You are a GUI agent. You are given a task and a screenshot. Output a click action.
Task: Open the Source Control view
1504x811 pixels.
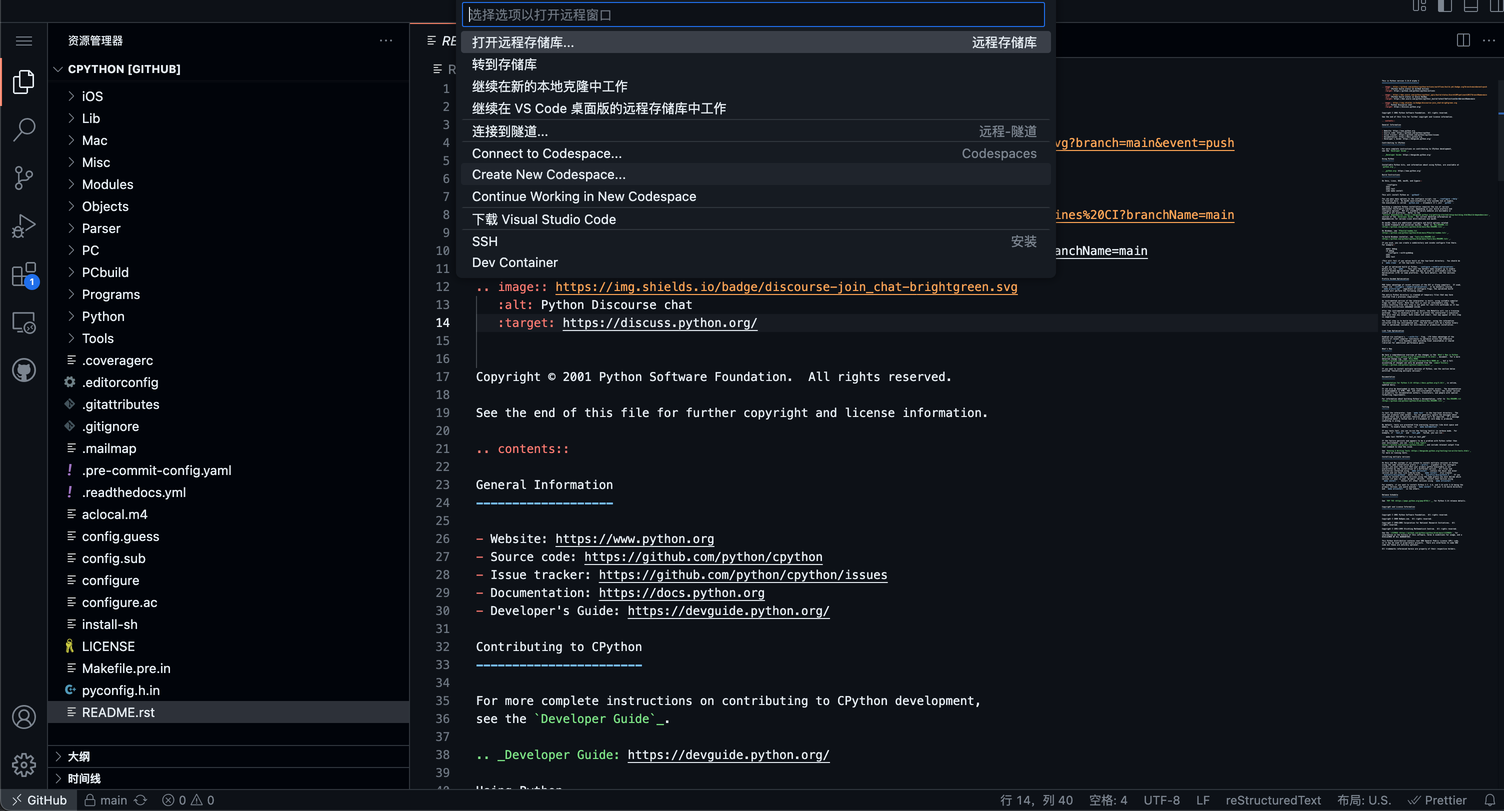(24, 177)
